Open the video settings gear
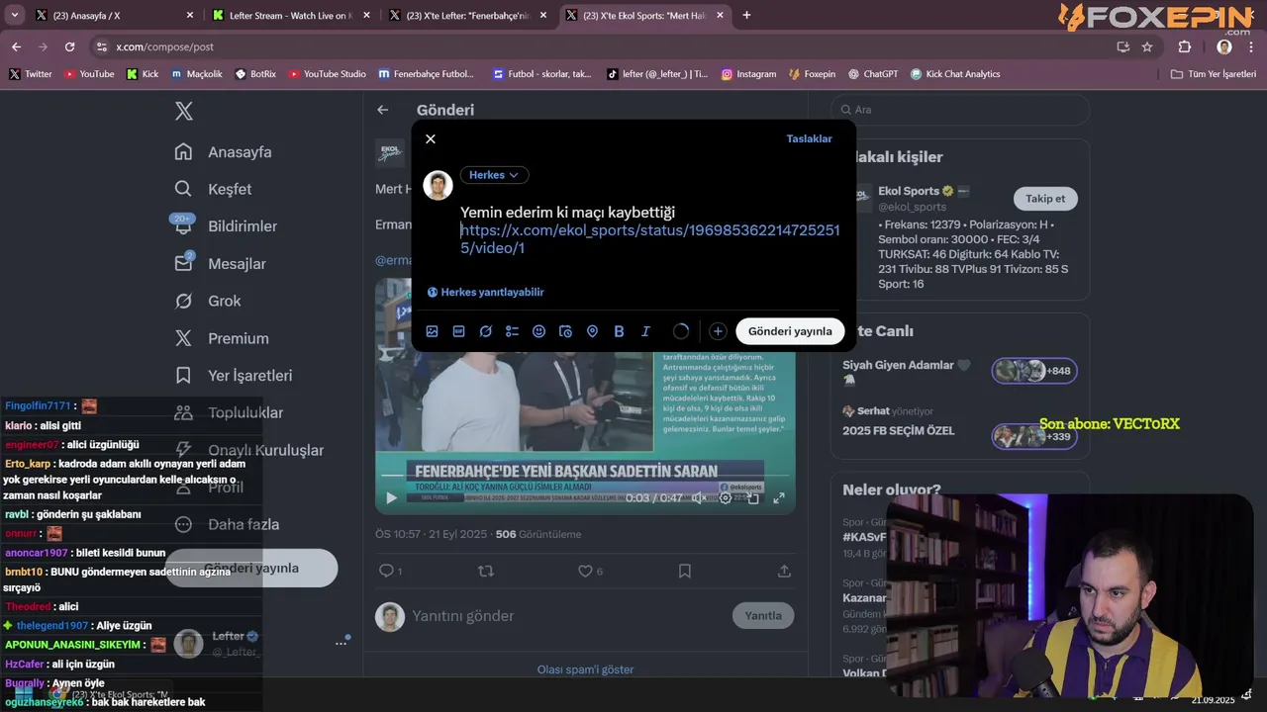 (x=726, y=498)
